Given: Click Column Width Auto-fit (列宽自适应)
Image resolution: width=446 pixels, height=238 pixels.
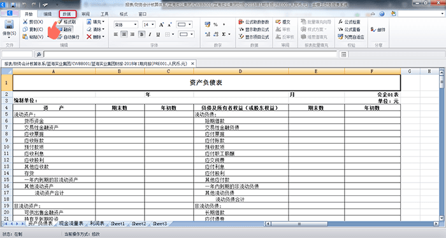Looking at the screenshot, I should [351, 37].
